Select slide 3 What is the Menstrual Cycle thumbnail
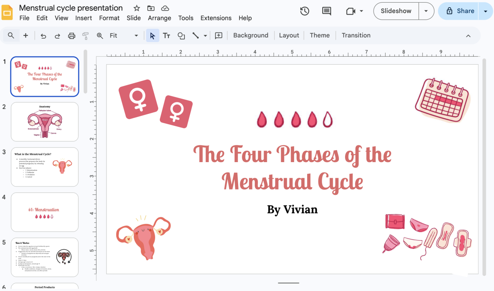 45,167
